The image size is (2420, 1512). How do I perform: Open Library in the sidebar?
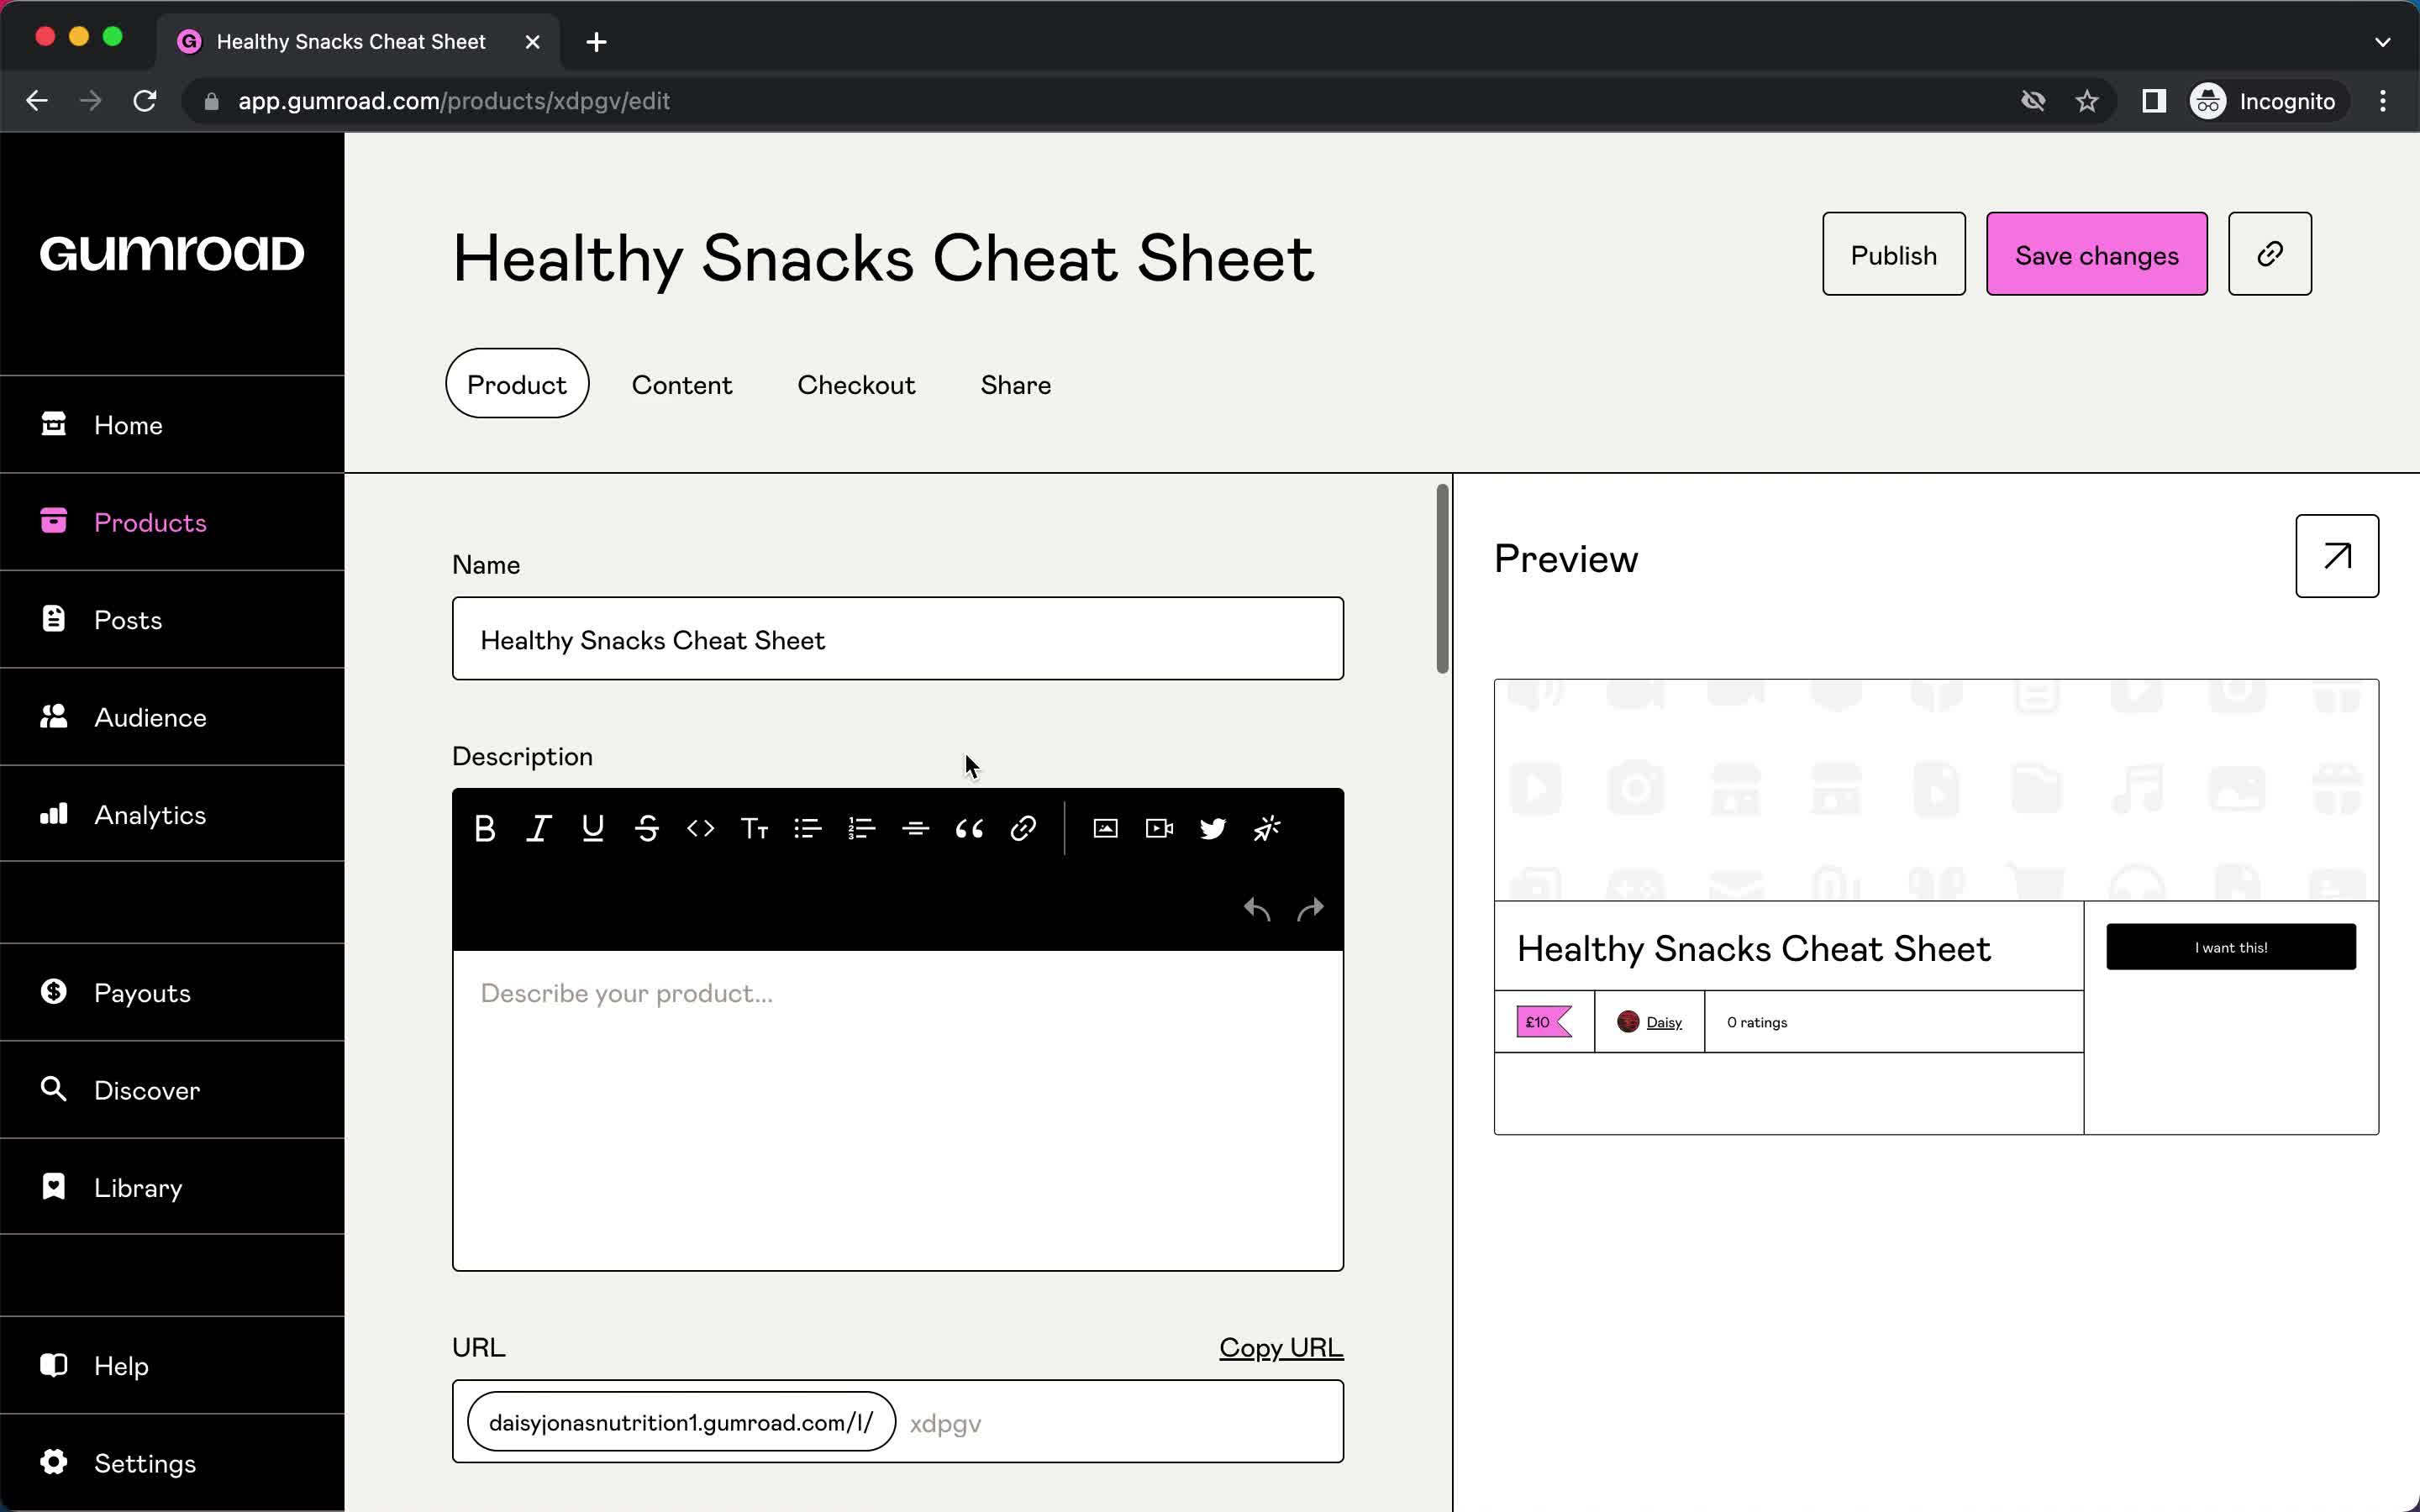172,1187
